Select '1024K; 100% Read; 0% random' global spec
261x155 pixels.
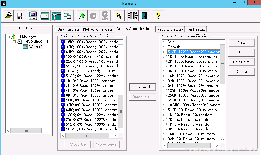click(x=194, y=105)
